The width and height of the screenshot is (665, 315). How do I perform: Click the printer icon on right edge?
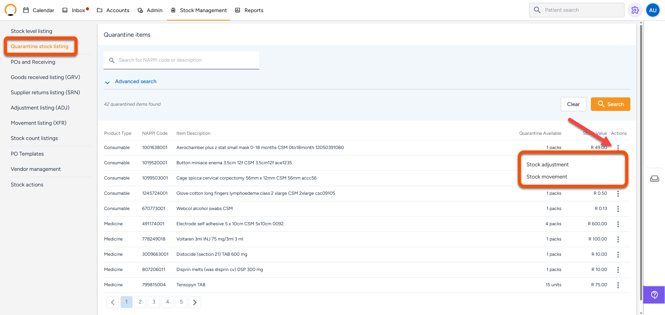point(654,178)
